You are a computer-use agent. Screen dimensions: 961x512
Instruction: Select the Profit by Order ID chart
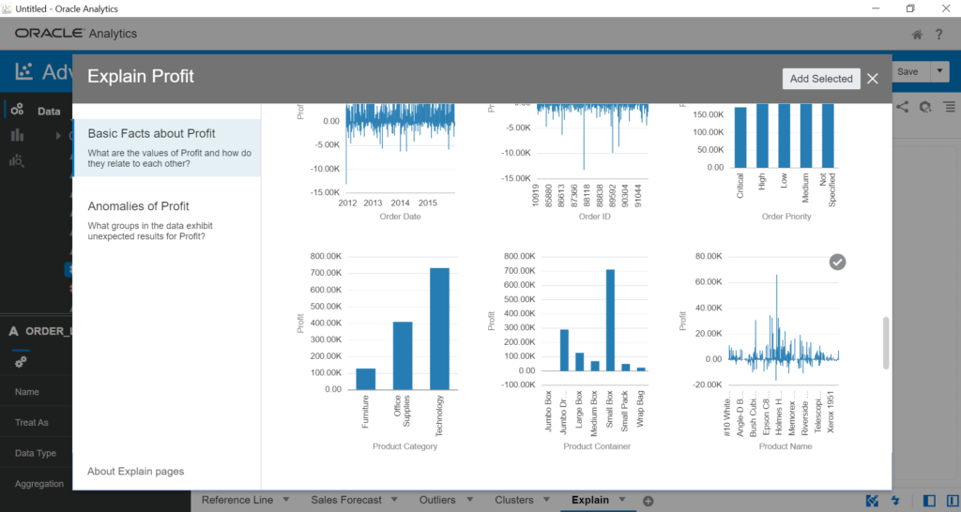570,162
